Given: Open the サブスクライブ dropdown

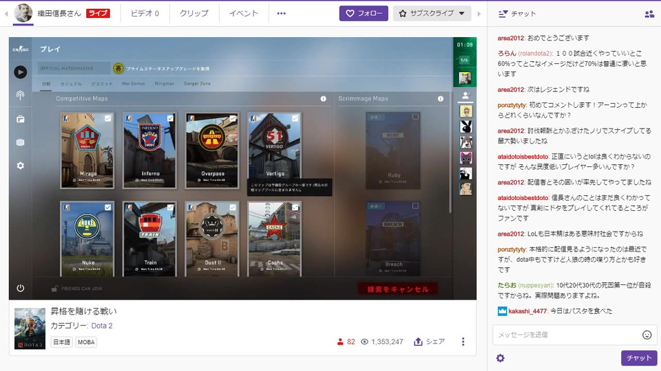Looking at the screenshot, I should (x=432, y=14).
